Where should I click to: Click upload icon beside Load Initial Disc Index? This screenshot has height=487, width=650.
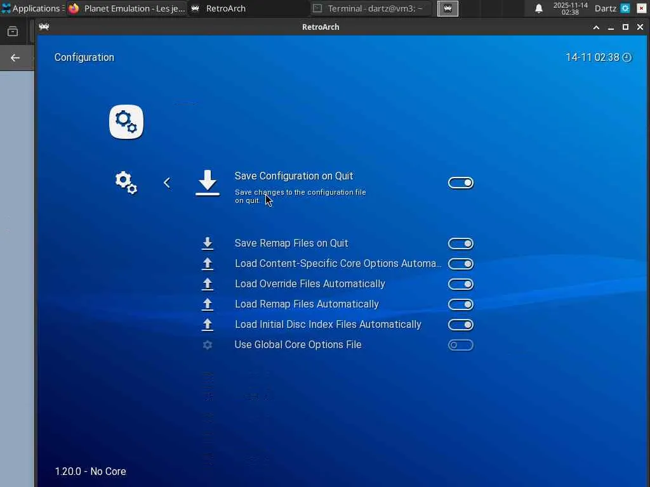tap(208, 325)
